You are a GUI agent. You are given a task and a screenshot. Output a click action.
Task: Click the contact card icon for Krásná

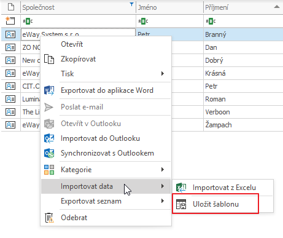10,73
